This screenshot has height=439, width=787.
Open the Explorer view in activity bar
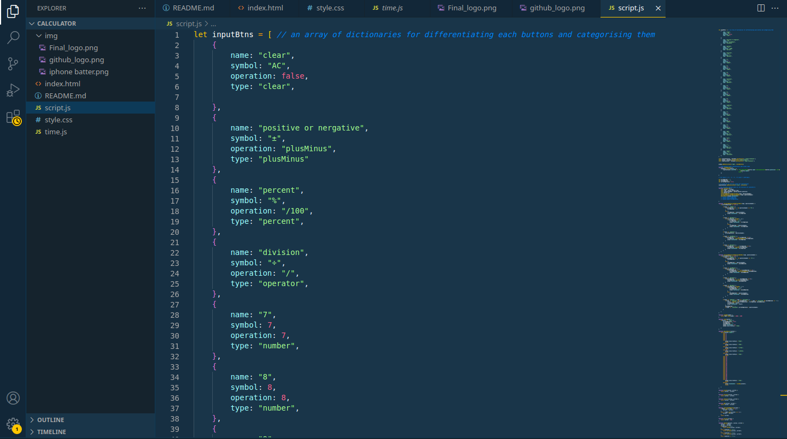tap(13, 11)
